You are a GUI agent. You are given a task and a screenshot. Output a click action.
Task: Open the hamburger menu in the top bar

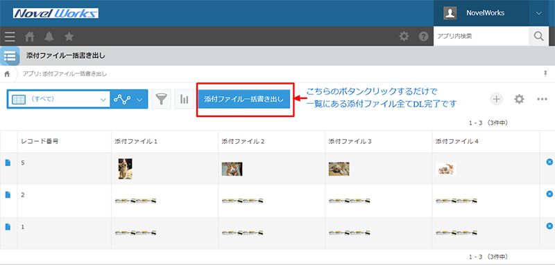(10, 37)
